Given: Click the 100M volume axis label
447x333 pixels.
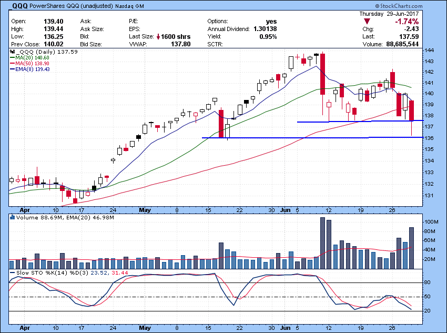Looking at the screenshot, I should click(x=431, y=222).
